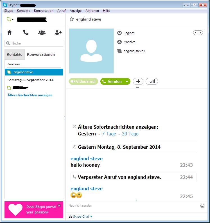Click the Verpasster Anruf missed call entry
The width and height of the screenshot is (210, 223).
(134, 177)
